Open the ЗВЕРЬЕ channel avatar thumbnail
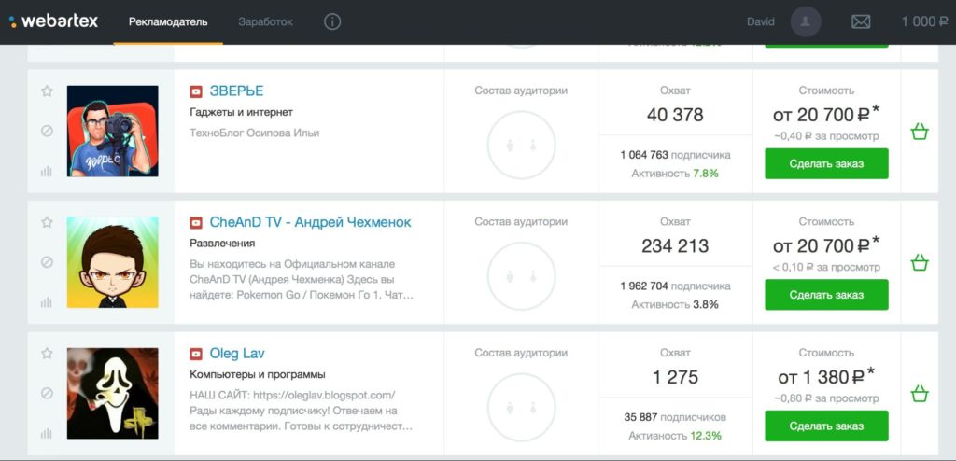The image size is (956, 461). (x=112, y=132)
